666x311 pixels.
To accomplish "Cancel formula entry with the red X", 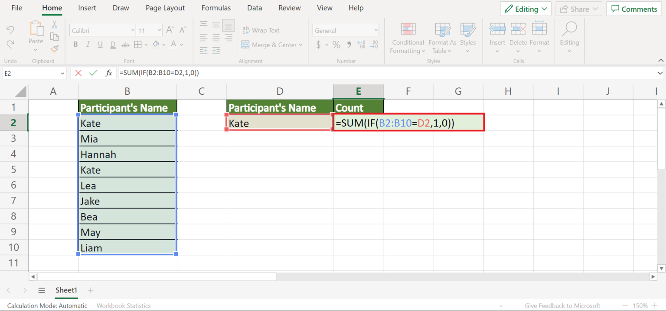I will 78,73.
